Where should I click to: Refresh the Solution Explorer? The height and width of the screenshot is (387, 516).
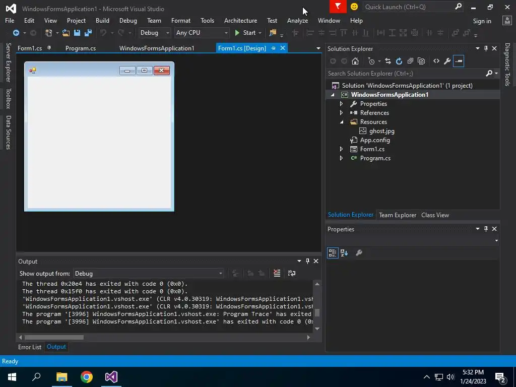click(x=399, y=61)
